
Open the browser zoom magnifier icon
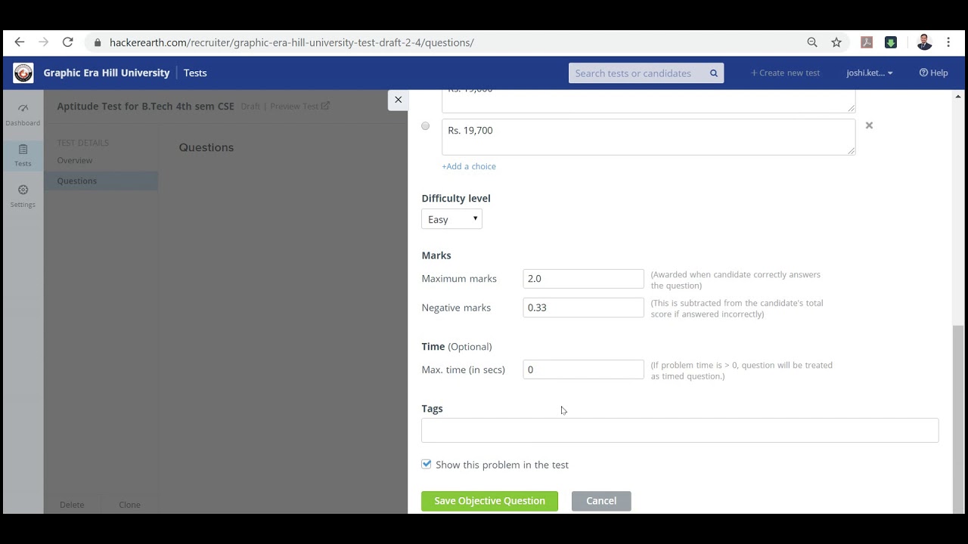tap(812, 42)
